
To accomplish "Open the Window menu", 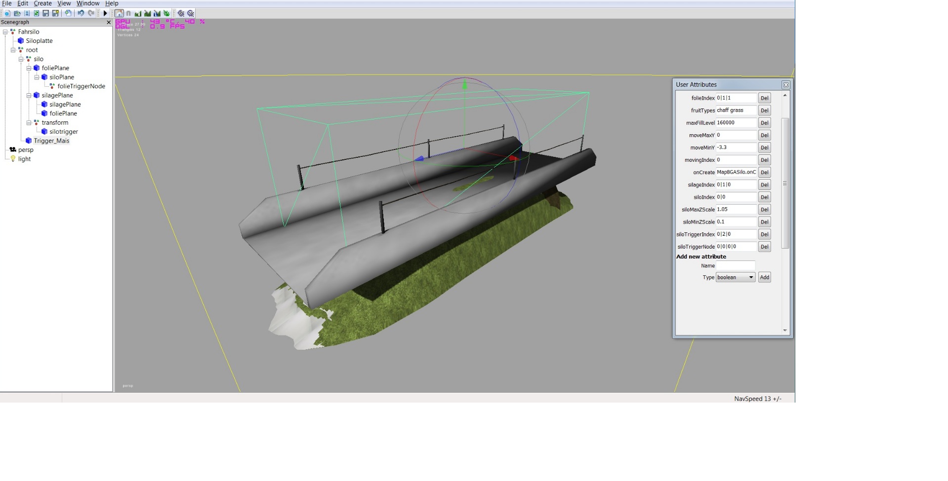I will tap(88, 3).
